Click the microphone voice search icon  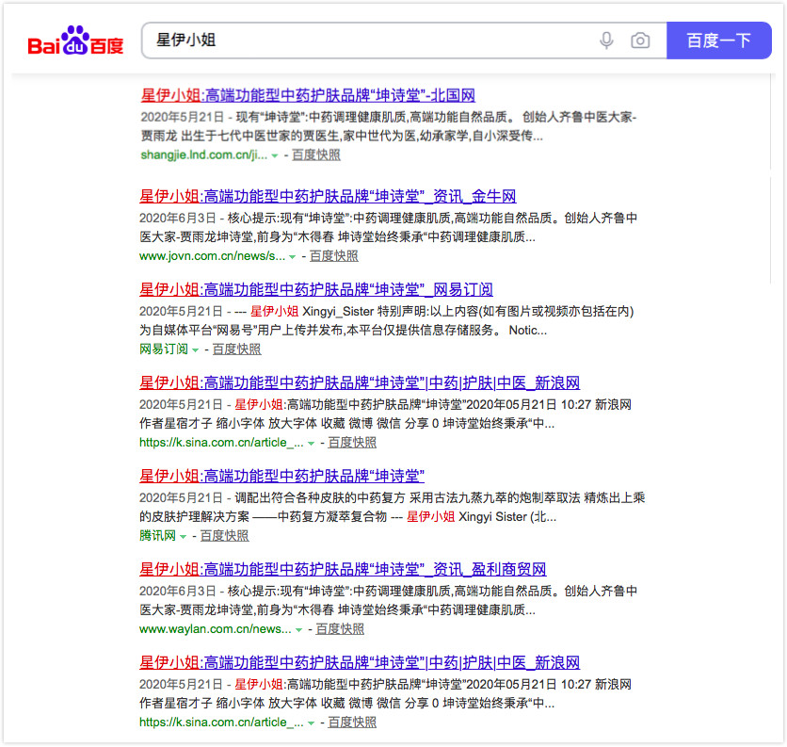click(606, 41)
